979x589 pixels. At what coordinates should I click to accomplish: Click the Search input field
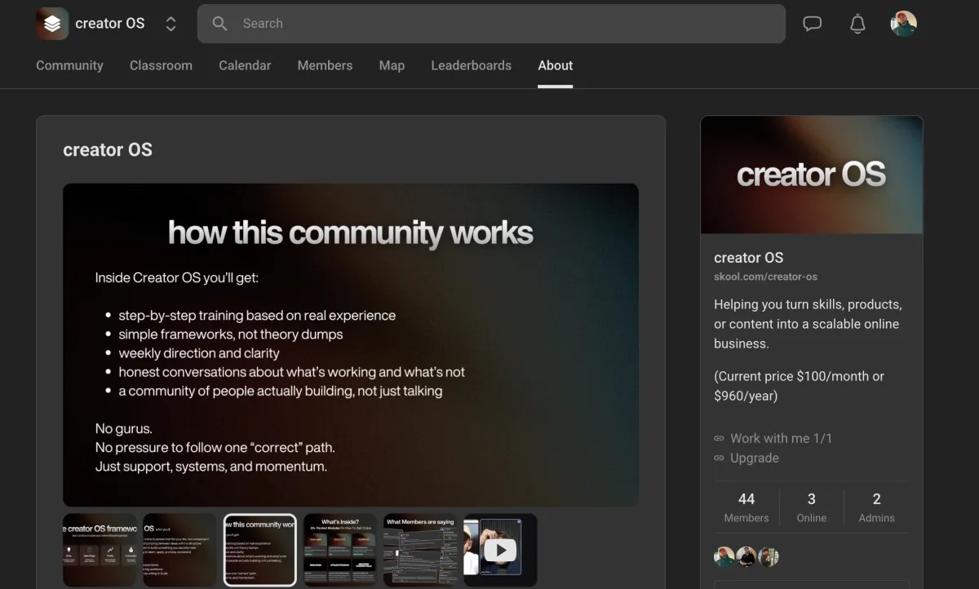click(x=491, y=24)
